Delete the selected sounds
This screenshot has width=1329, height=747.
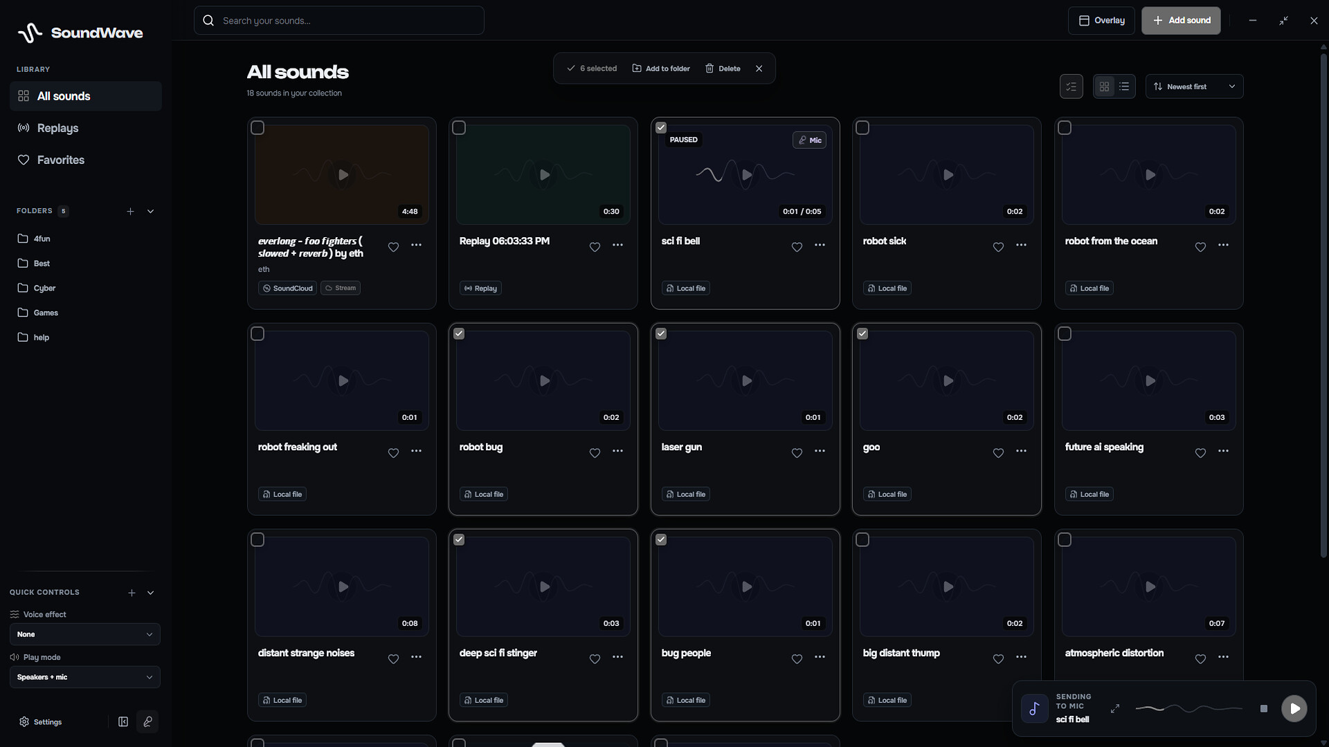pos(723,68)
